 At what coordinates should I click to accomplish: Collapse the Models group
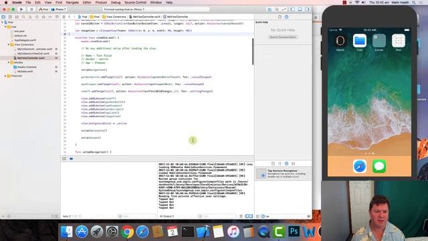click(x=9, y=62)
